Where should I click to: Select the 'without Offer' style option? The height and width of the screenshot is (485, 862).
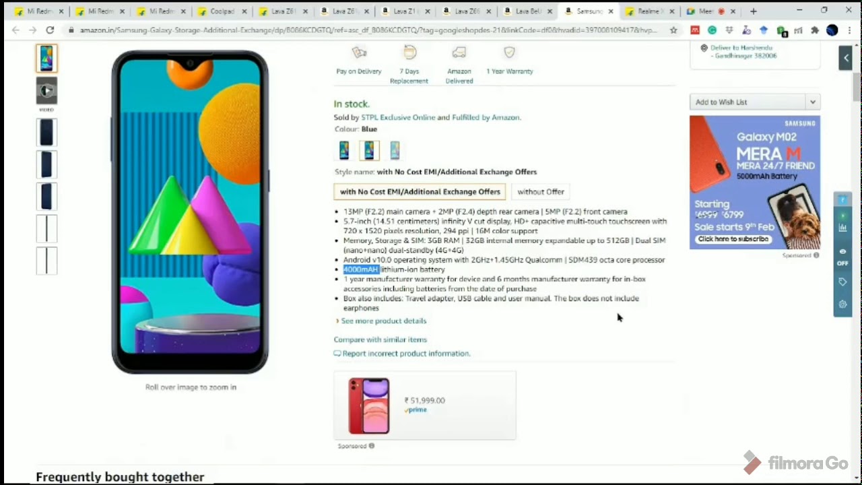click(x=541, y=192)
